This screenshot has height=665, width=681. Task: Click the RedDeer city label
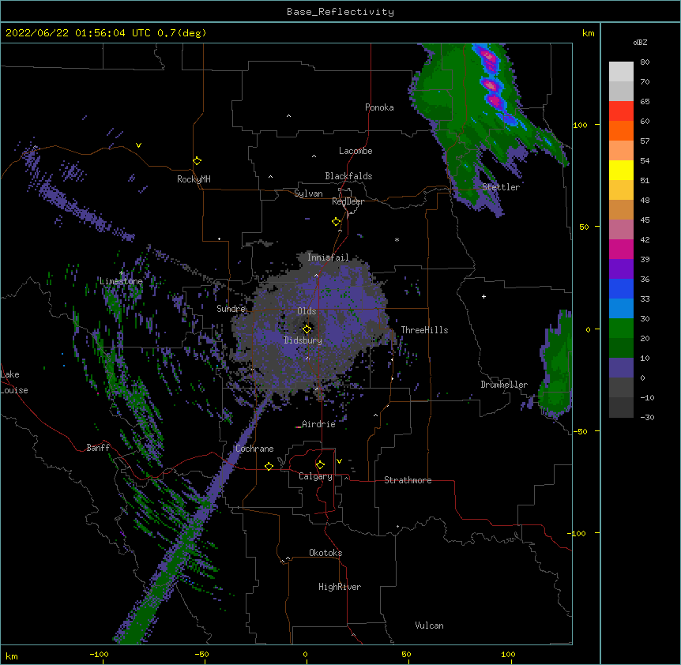pyautogui.click(x=348, y=201)
